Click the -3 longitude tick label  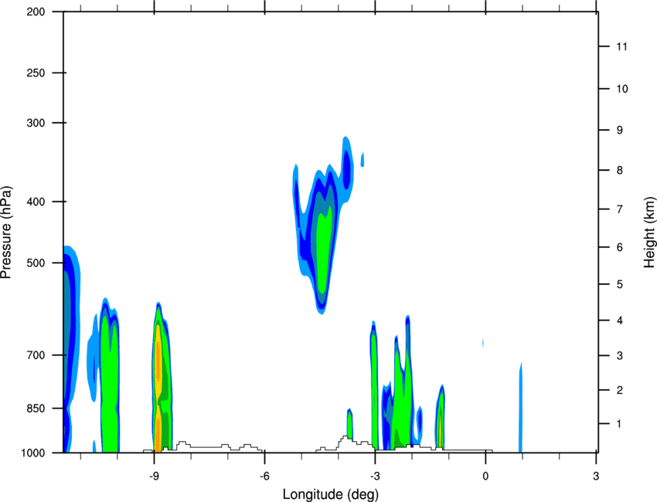click(x=375, y=476)
